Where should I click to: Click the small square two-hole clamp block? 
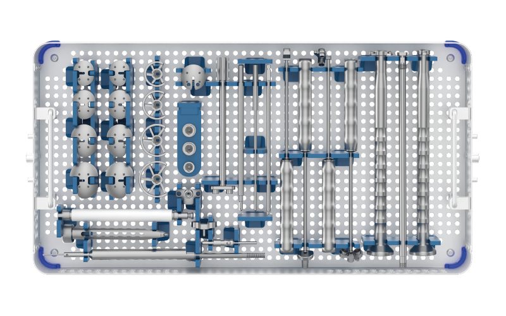[188, 194]
